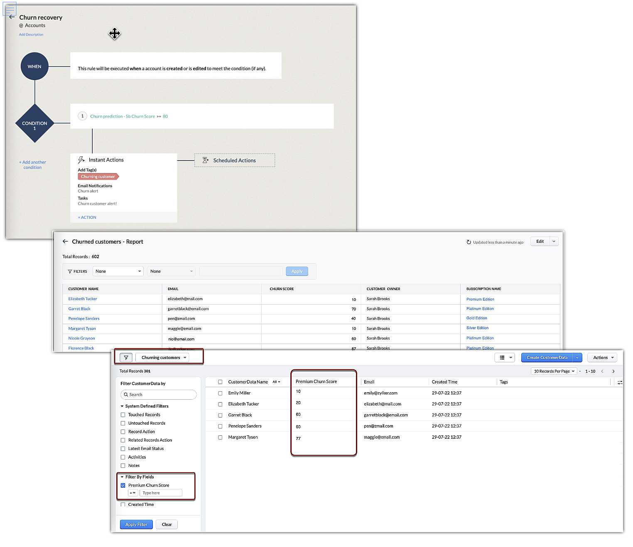633x547 pixels.
Task: Open the Churning customers view dropdown
Action: (162, 358)
